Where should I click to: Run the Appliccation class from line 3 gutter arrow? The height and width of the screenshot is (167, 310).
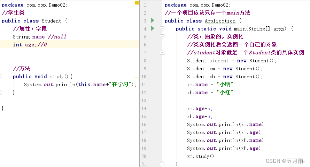point(153,20)
